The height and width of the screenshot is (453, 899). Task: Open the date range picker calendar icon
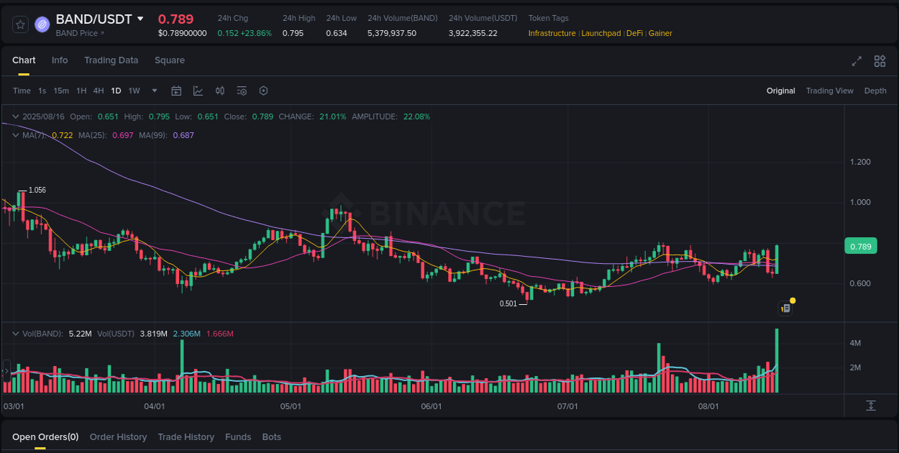(x=176, y=91)
